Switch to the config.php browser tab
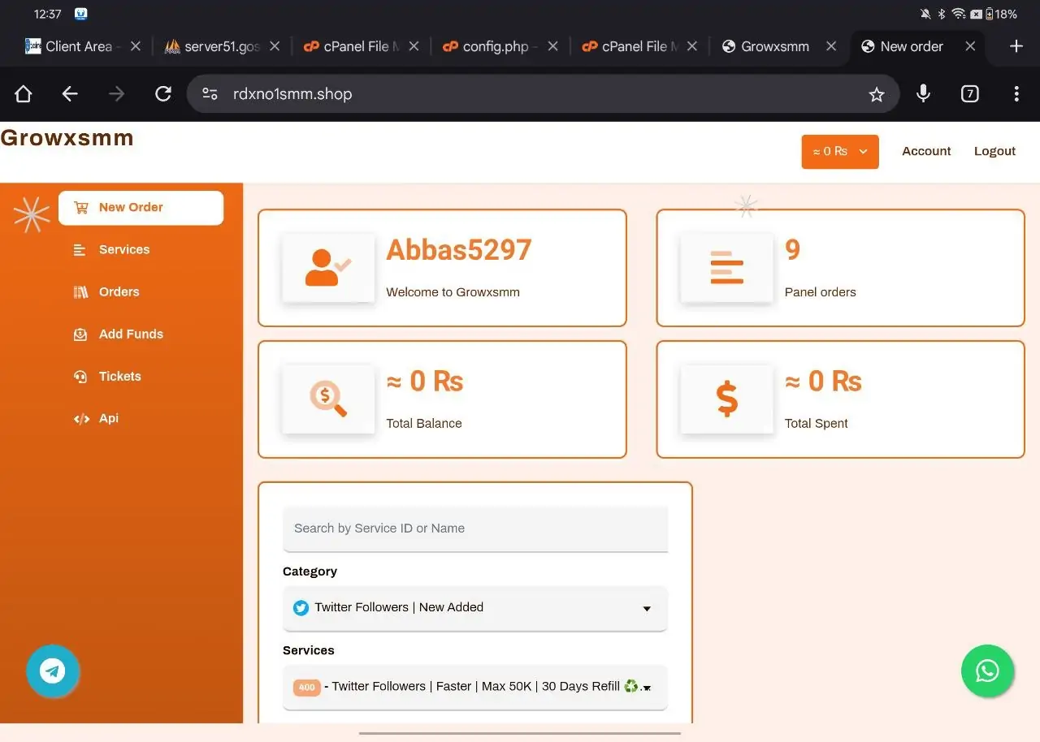1040x742 pixels. point(494,46)
